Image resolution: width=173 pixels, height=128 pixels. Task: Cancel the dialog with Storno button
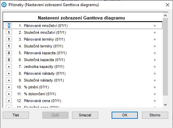coord(155,115)
